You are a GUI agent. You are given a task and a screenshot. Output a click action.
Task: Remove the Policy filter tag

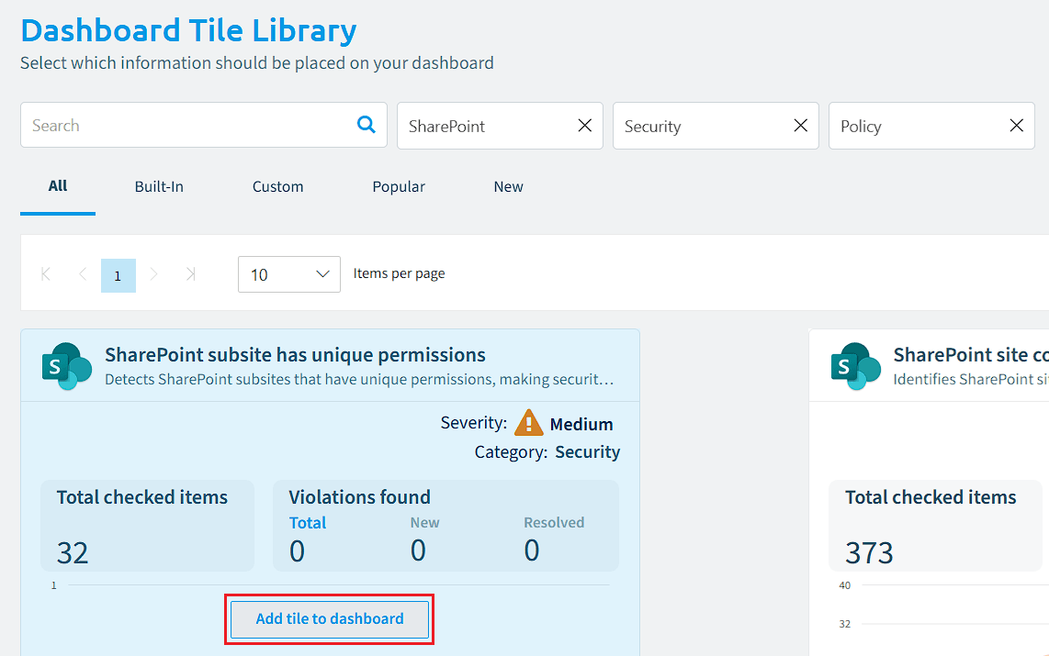[1016, 126]
